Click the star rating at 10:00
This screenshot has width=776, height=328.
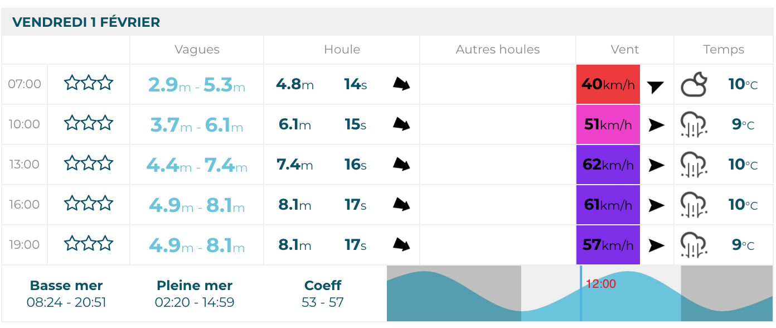pos(89,123)
